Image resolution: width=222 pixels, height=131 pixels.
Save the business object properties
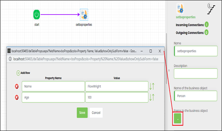[82, 113]
